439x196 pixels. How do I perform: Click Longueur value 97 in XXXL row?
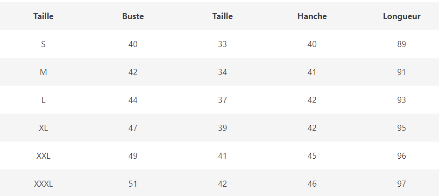pyautogui.click(x=402, y=184)
